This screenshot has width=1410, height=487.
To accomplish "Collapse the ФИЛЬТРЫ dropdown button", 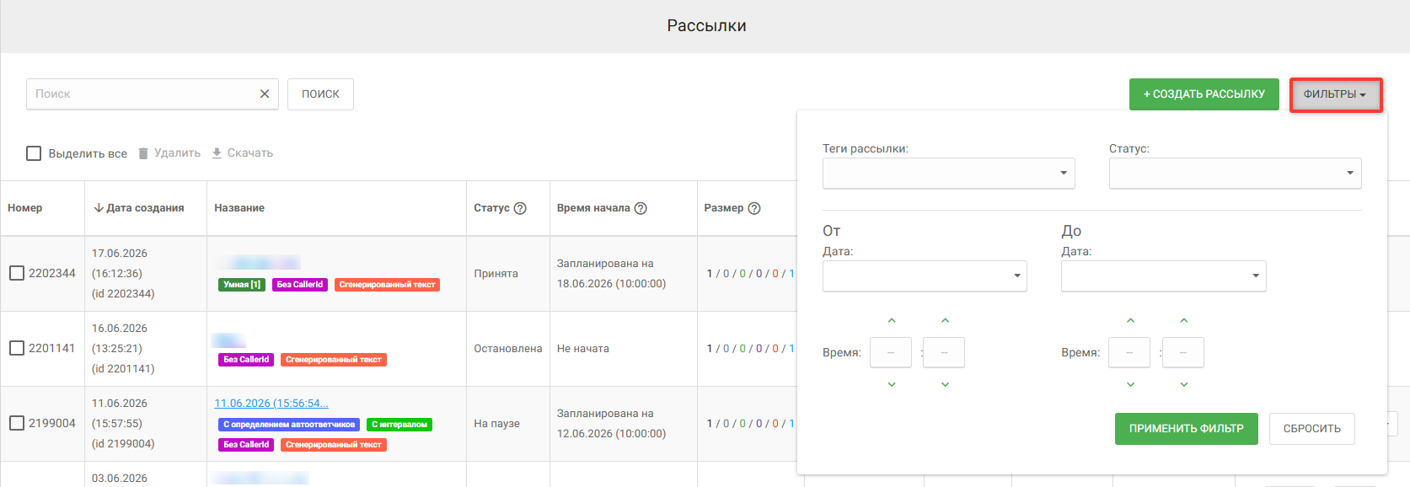I will tap(1336, 94).
